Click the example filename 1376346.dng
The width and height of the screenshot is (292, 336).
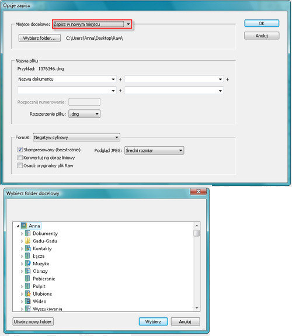(x=51, y=69)
